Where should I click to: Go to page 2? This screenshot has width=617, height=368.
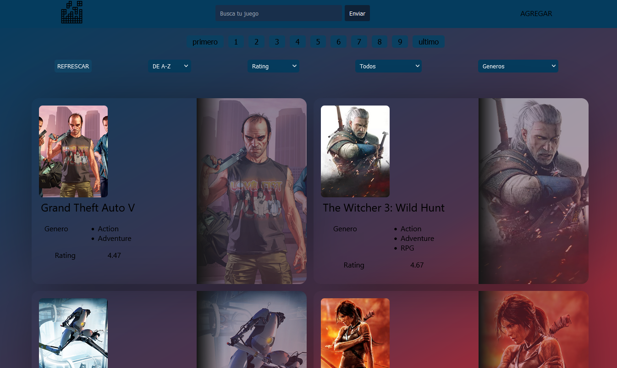(x=256, y=42)
